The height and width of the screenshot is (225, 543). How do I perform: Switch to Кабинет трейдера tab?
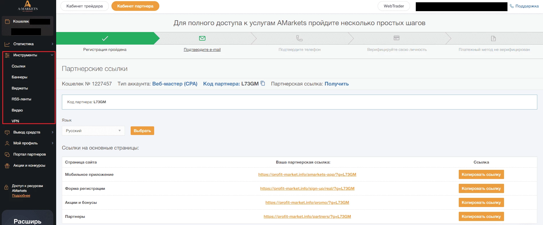85,6
